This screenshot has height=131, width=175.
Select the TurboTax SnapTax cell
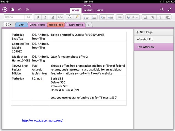tap(21, 37)
